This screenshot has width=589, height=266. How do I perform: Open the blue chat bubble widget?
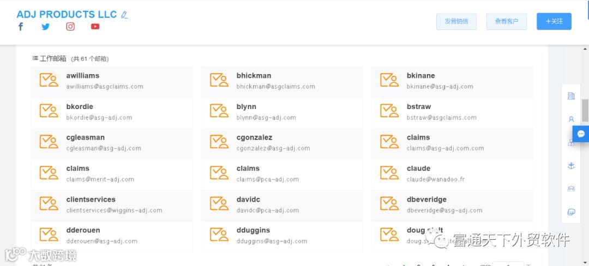[581, 134]
